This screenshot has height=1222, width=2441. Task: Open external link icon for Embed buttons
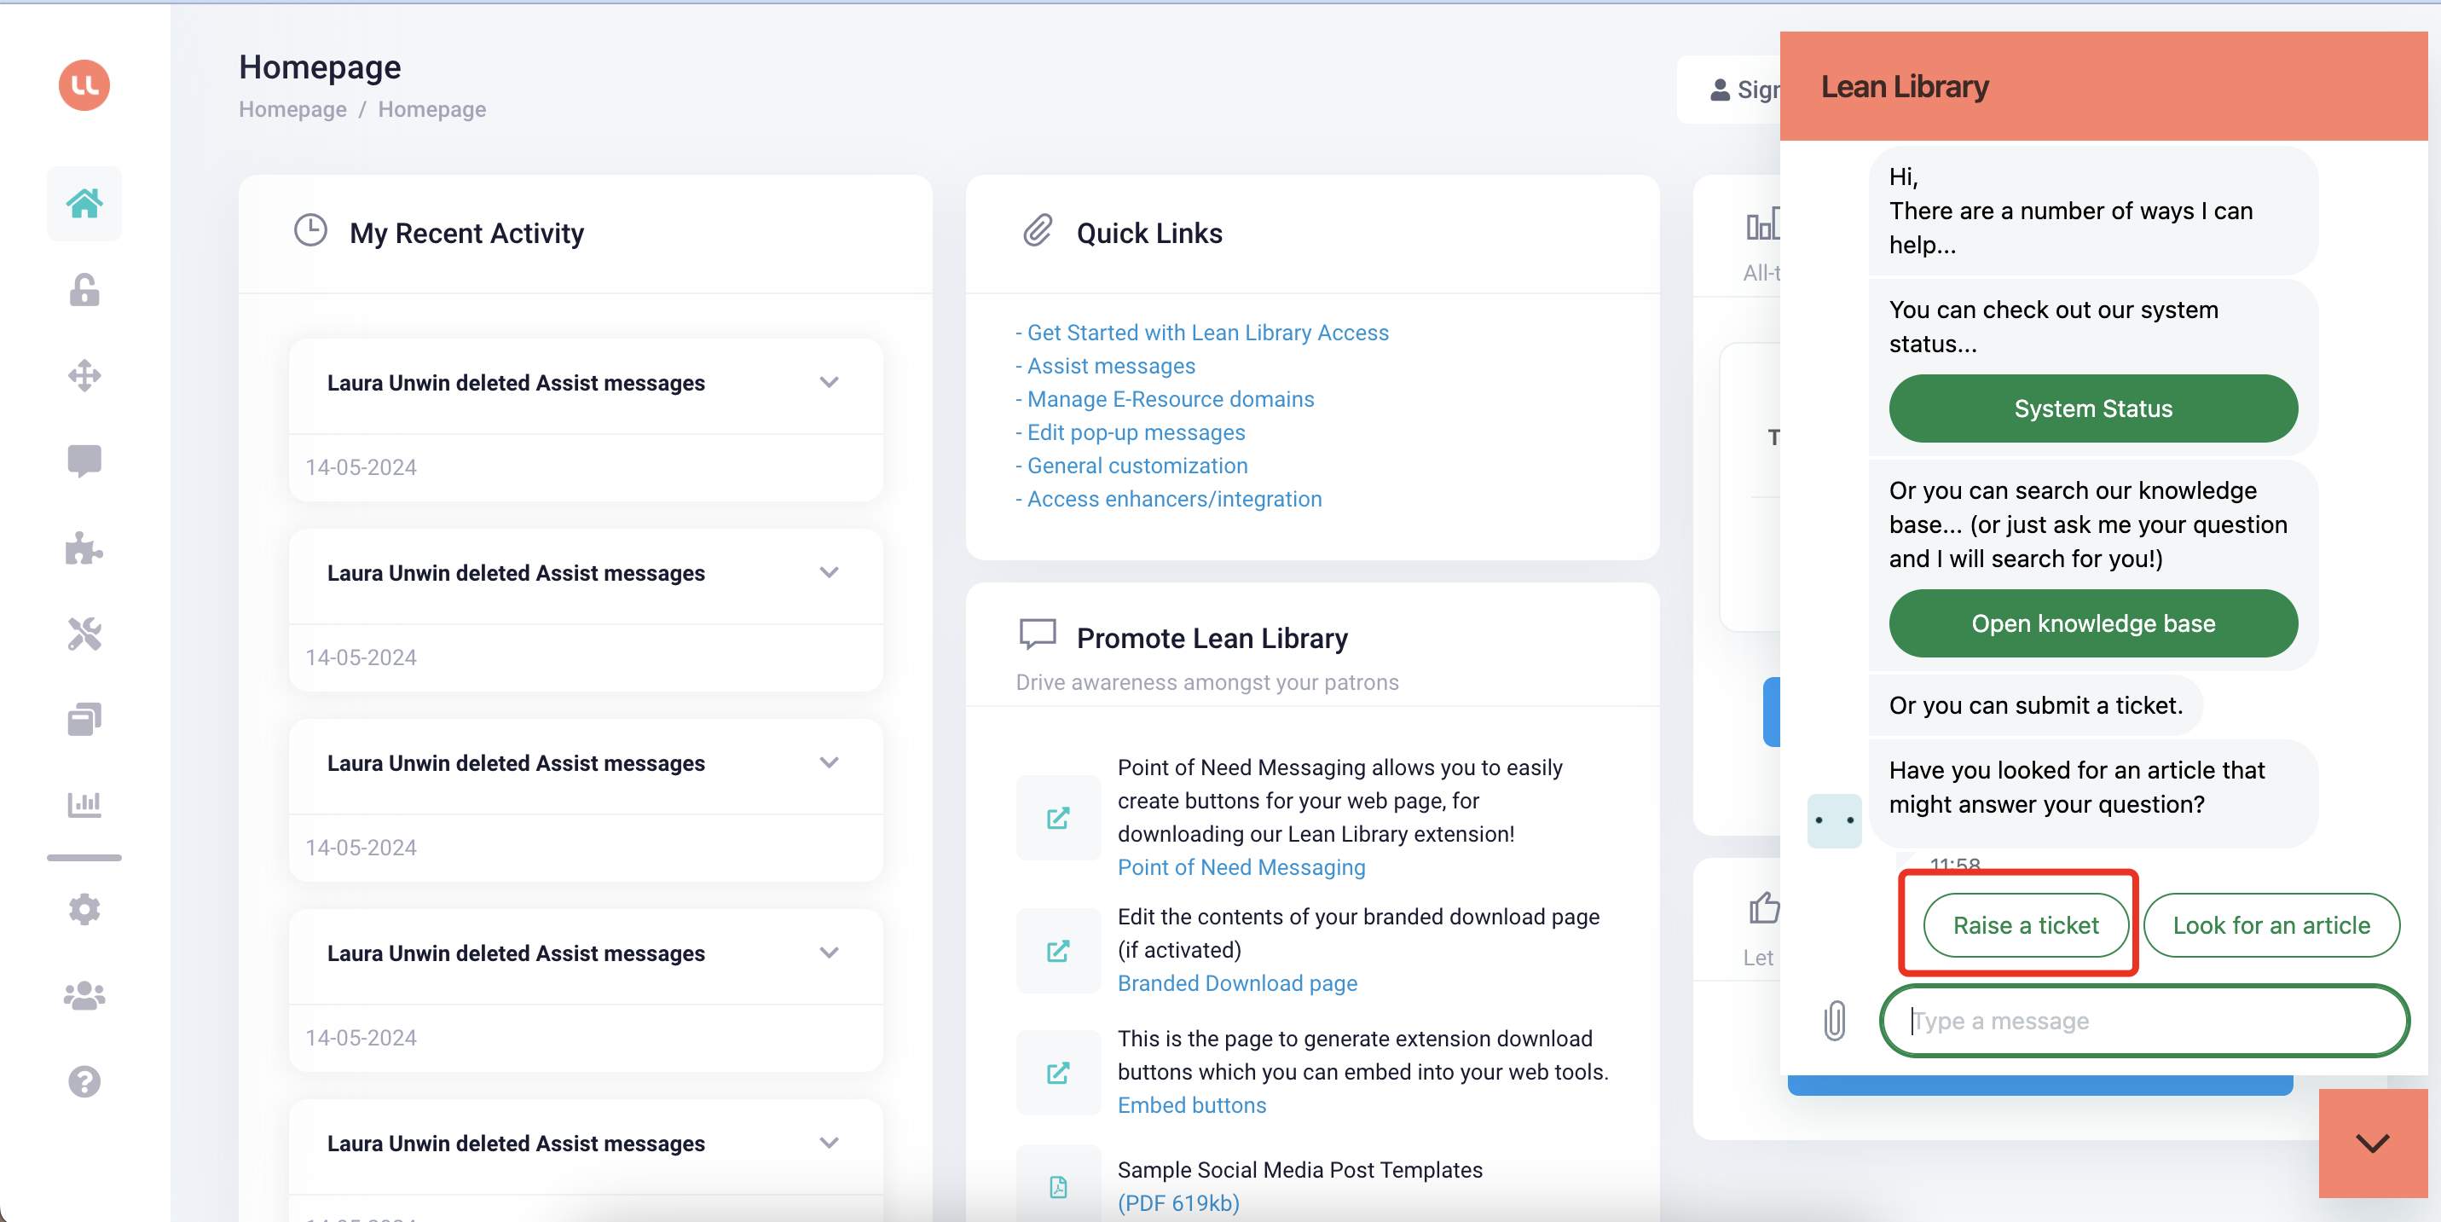[1058, 1073]
